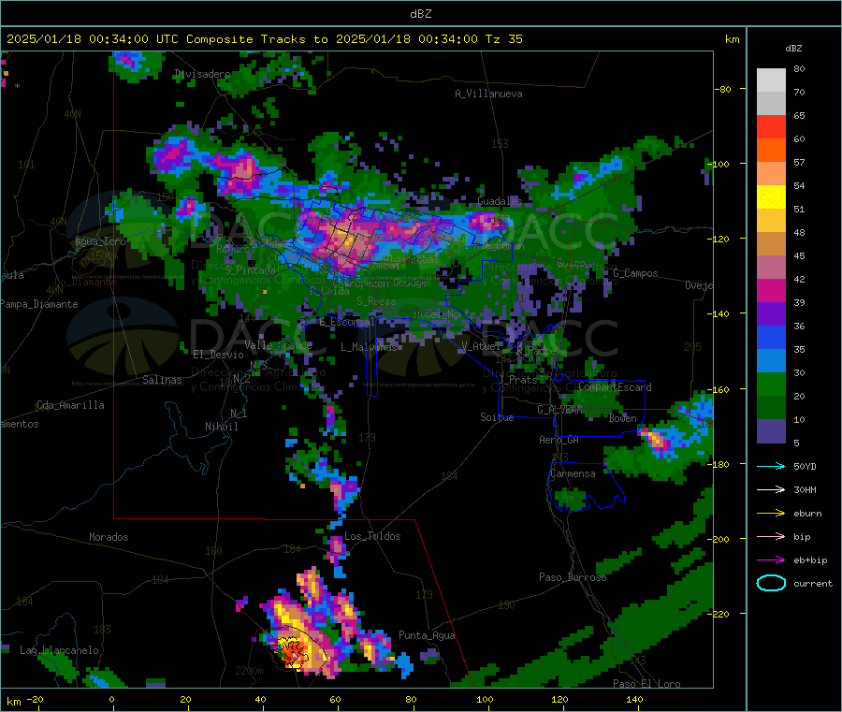
Task: Click the red 60 dBZ legend swatch
Action: 771,126
